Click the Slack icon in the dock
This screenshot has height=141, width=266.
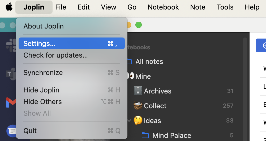coord(11,45)
